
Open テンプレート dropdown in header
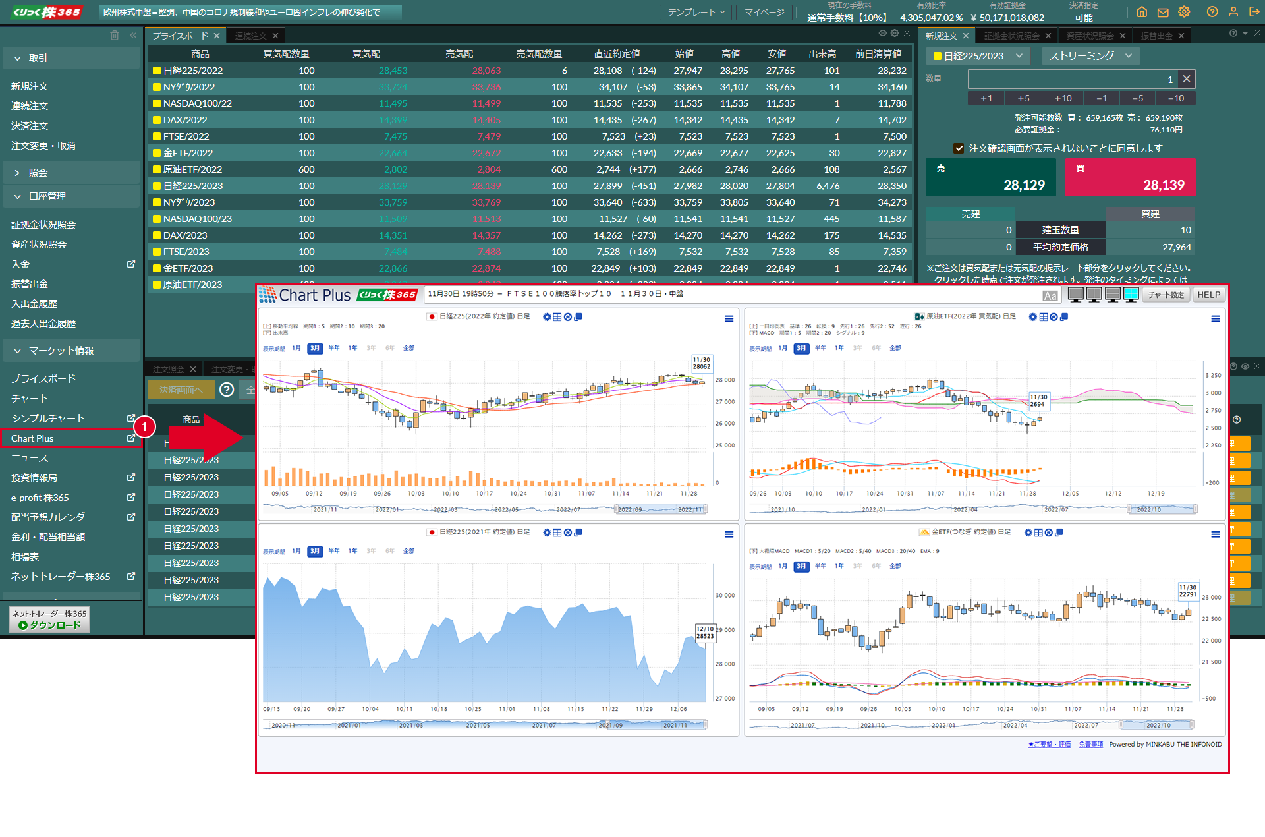click(x=696, y=12)
